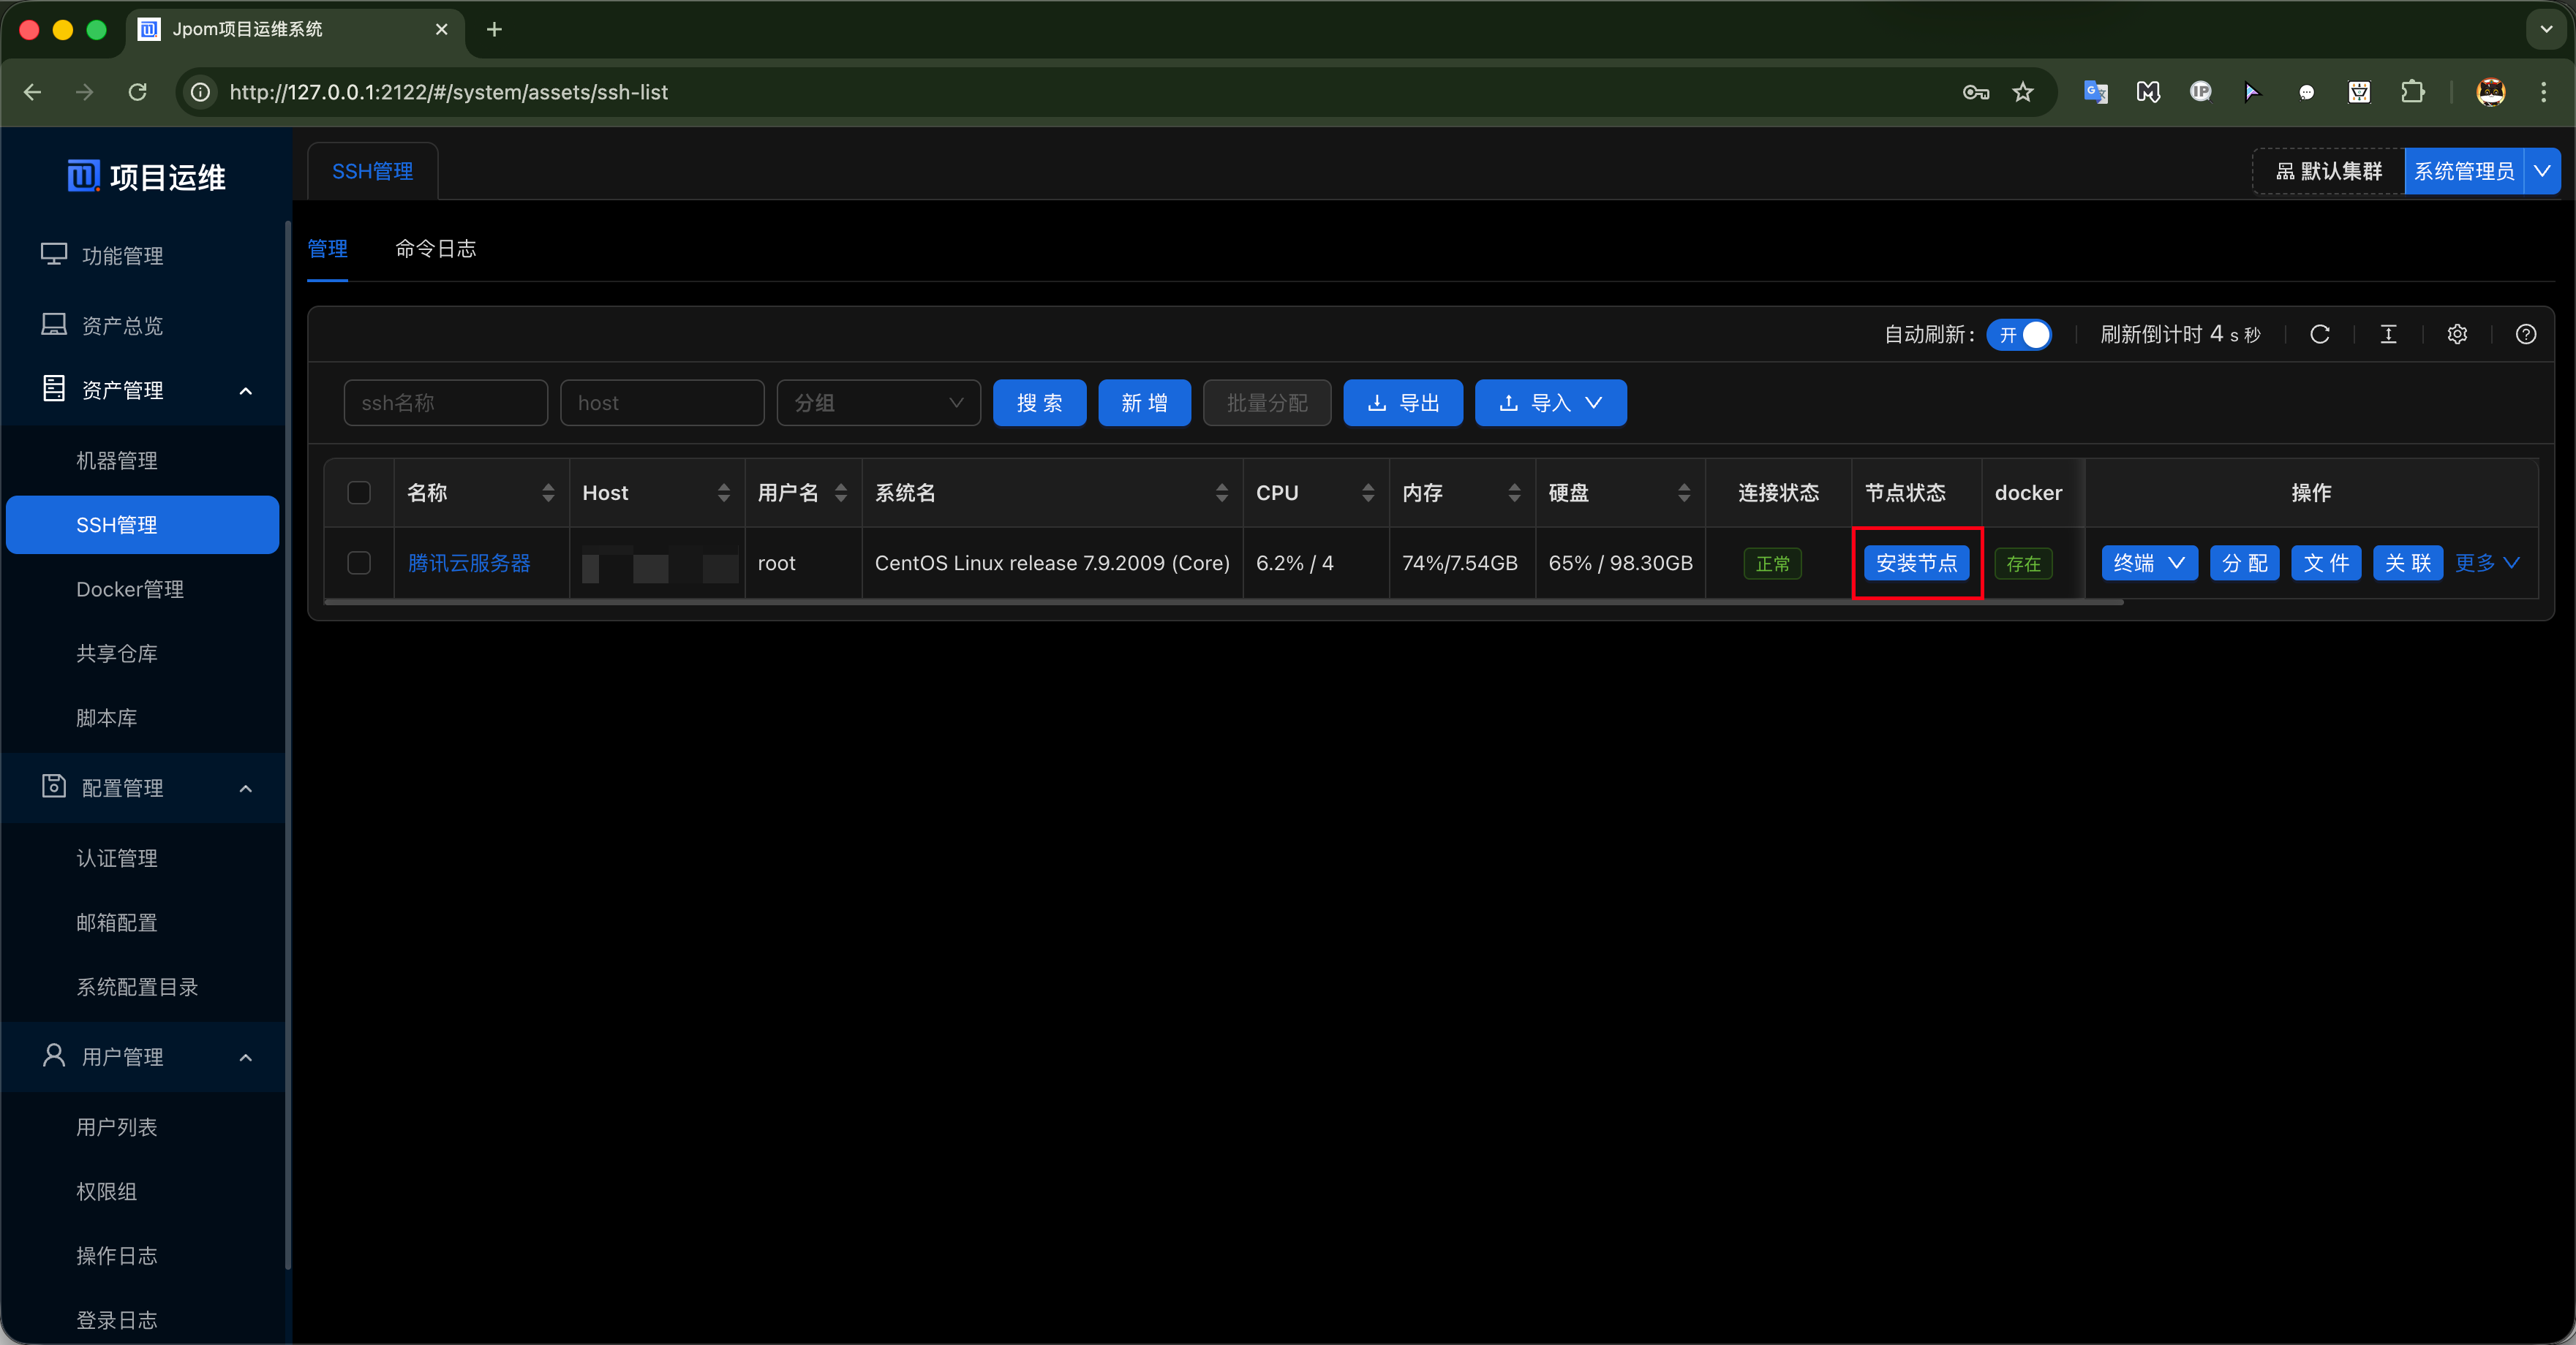Tick the select-all header checkbox

tap(359, 493)
